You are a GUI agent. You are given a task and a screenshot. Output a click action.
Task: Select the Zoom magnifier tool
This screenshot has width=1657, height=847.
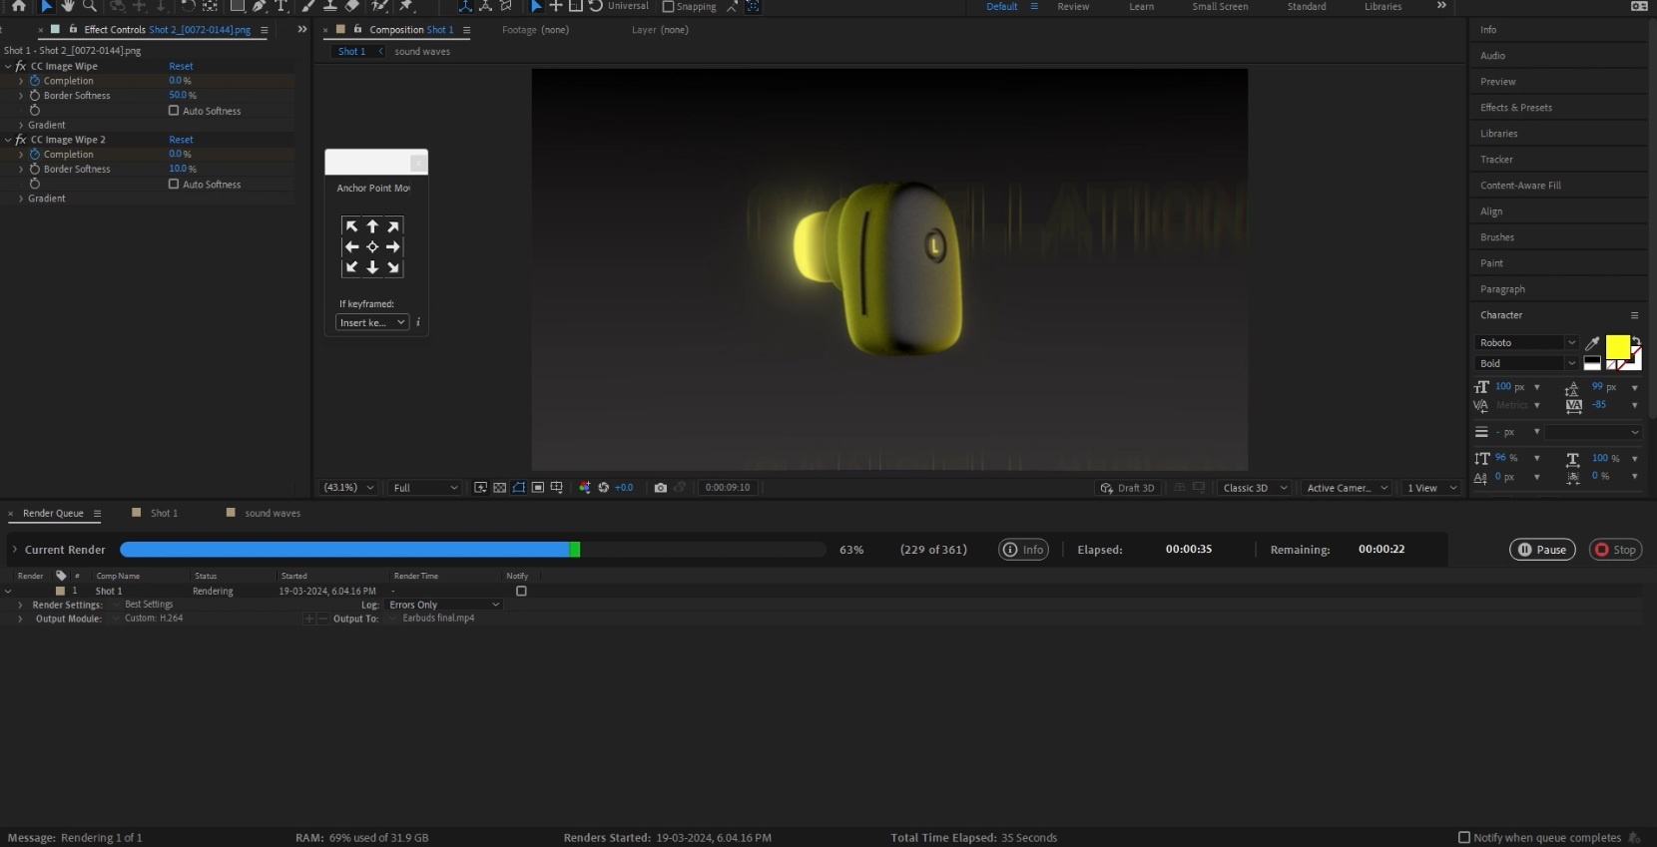90,6
